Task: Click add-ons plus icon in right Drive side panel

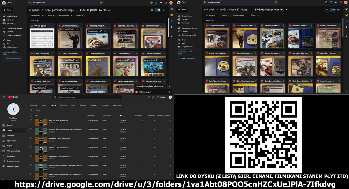Action: (x=346, y=36)
